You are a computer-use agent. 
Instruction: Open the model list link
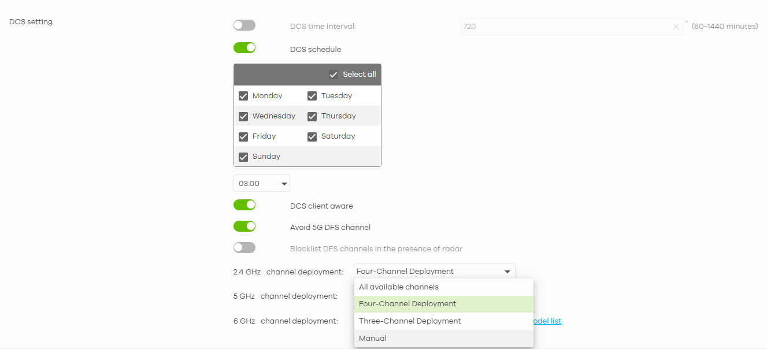(546, 321)
